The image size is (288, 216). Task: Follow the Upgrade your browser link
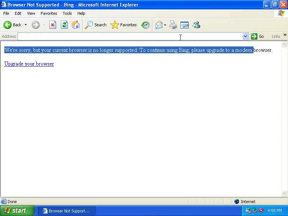click(29, 64)
